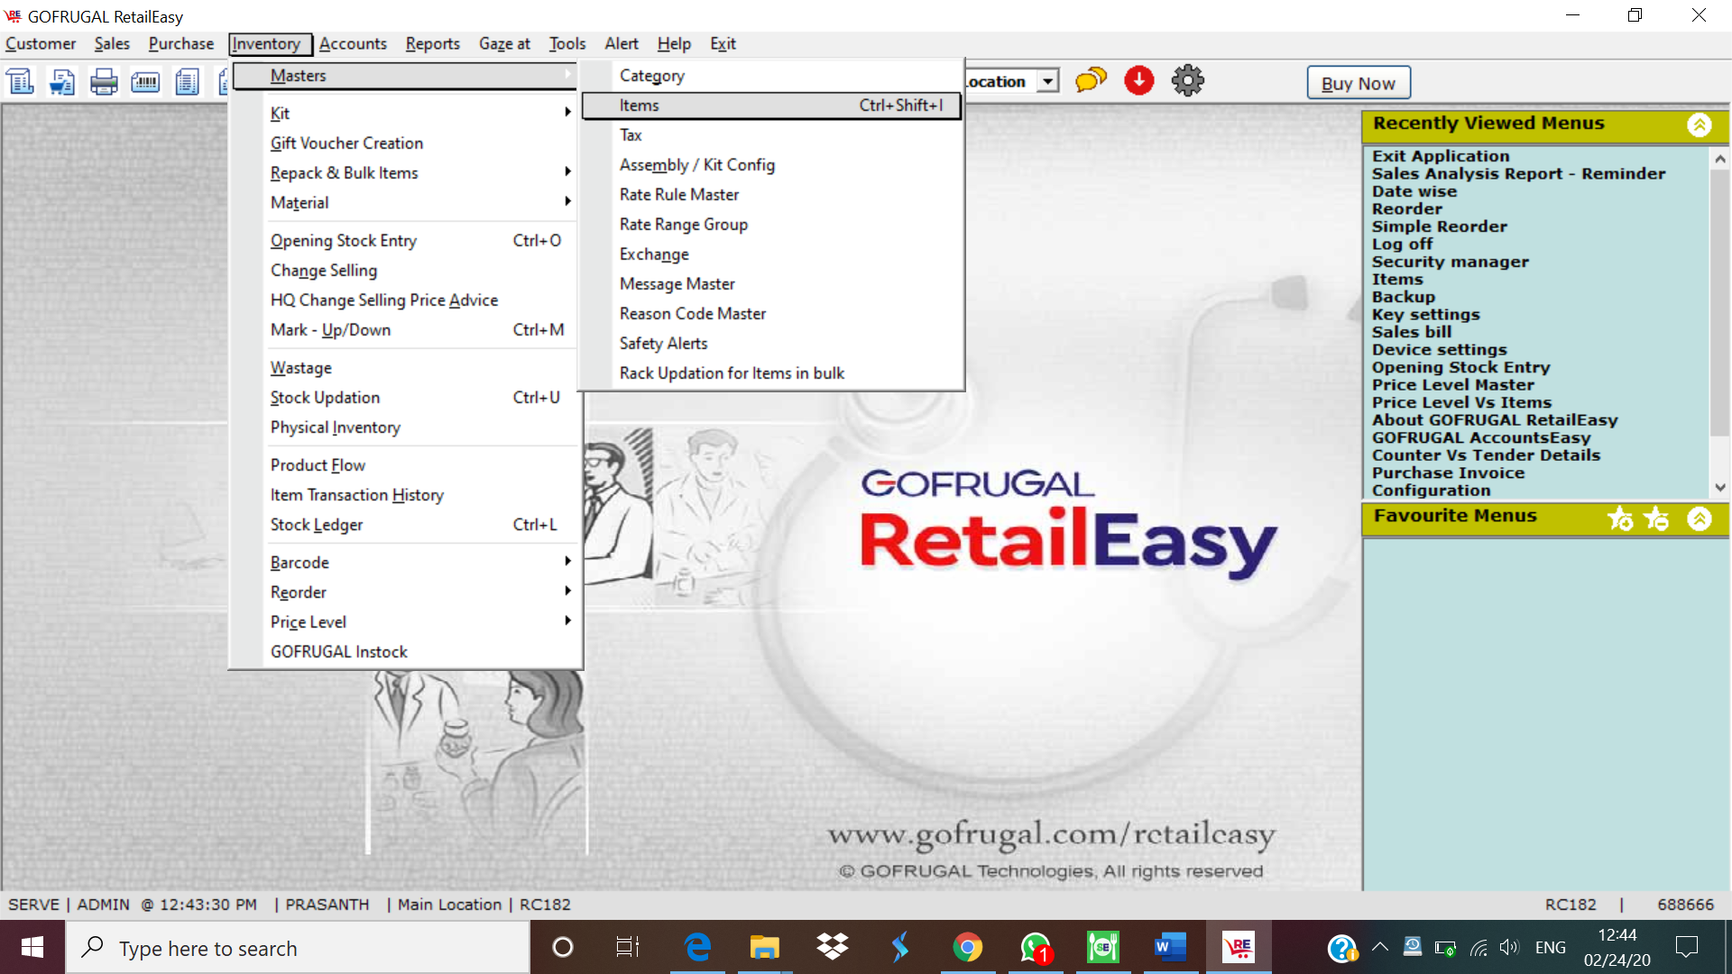Open the gear settings icon
This screenshot has width=1732, height=974.
tap(1187, 81)
